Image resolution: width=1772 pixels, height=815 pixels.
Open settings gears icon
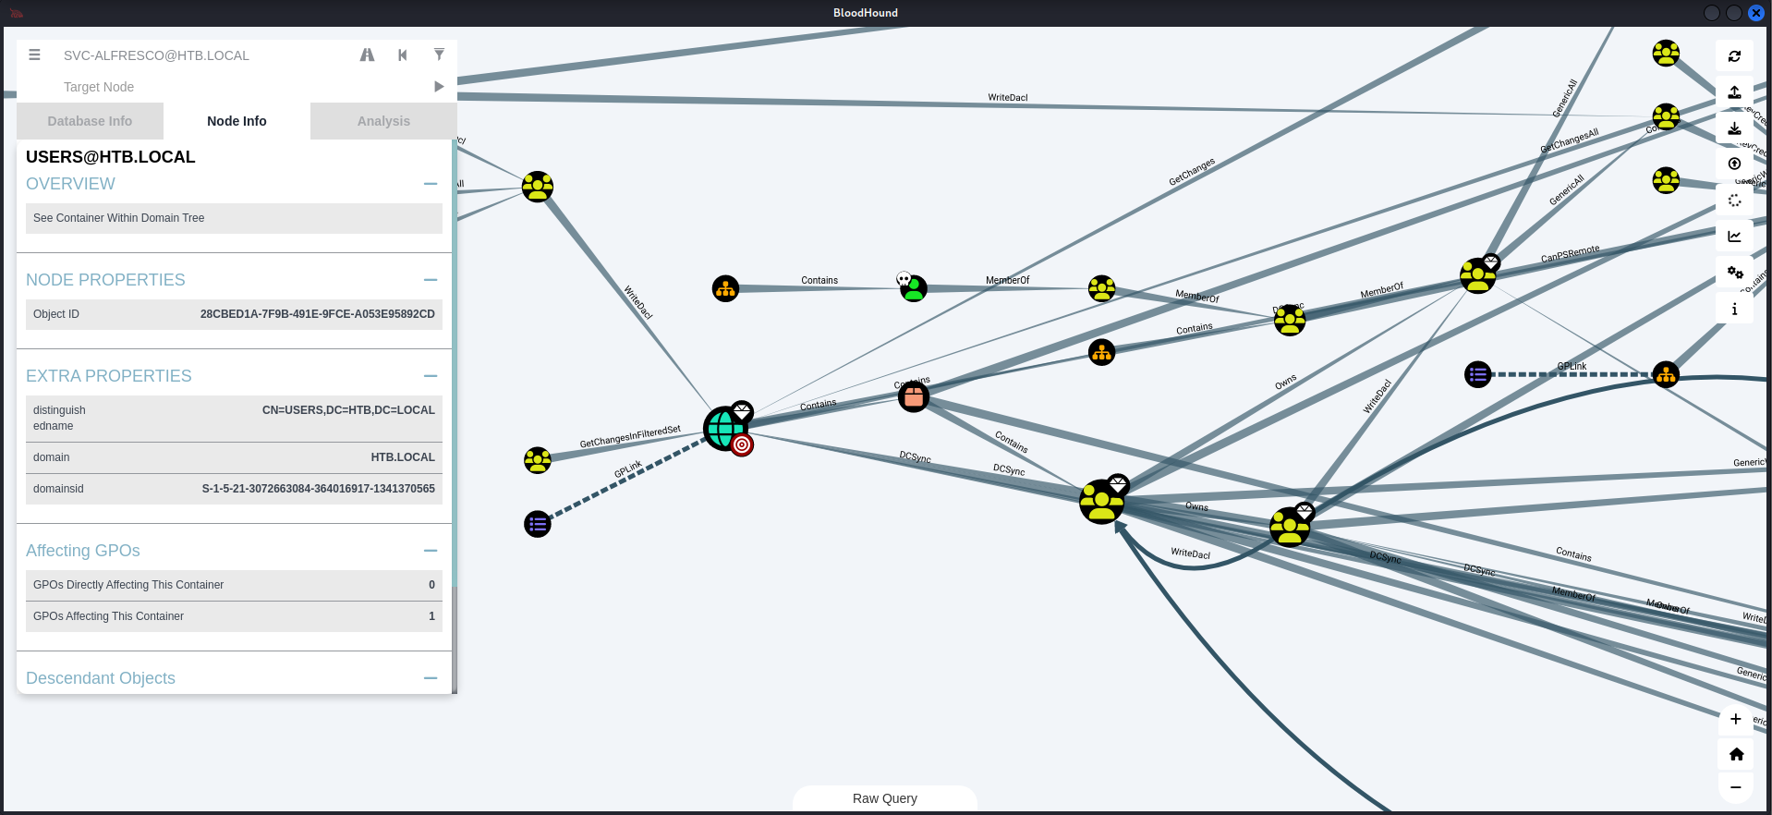coord(1734,273)
